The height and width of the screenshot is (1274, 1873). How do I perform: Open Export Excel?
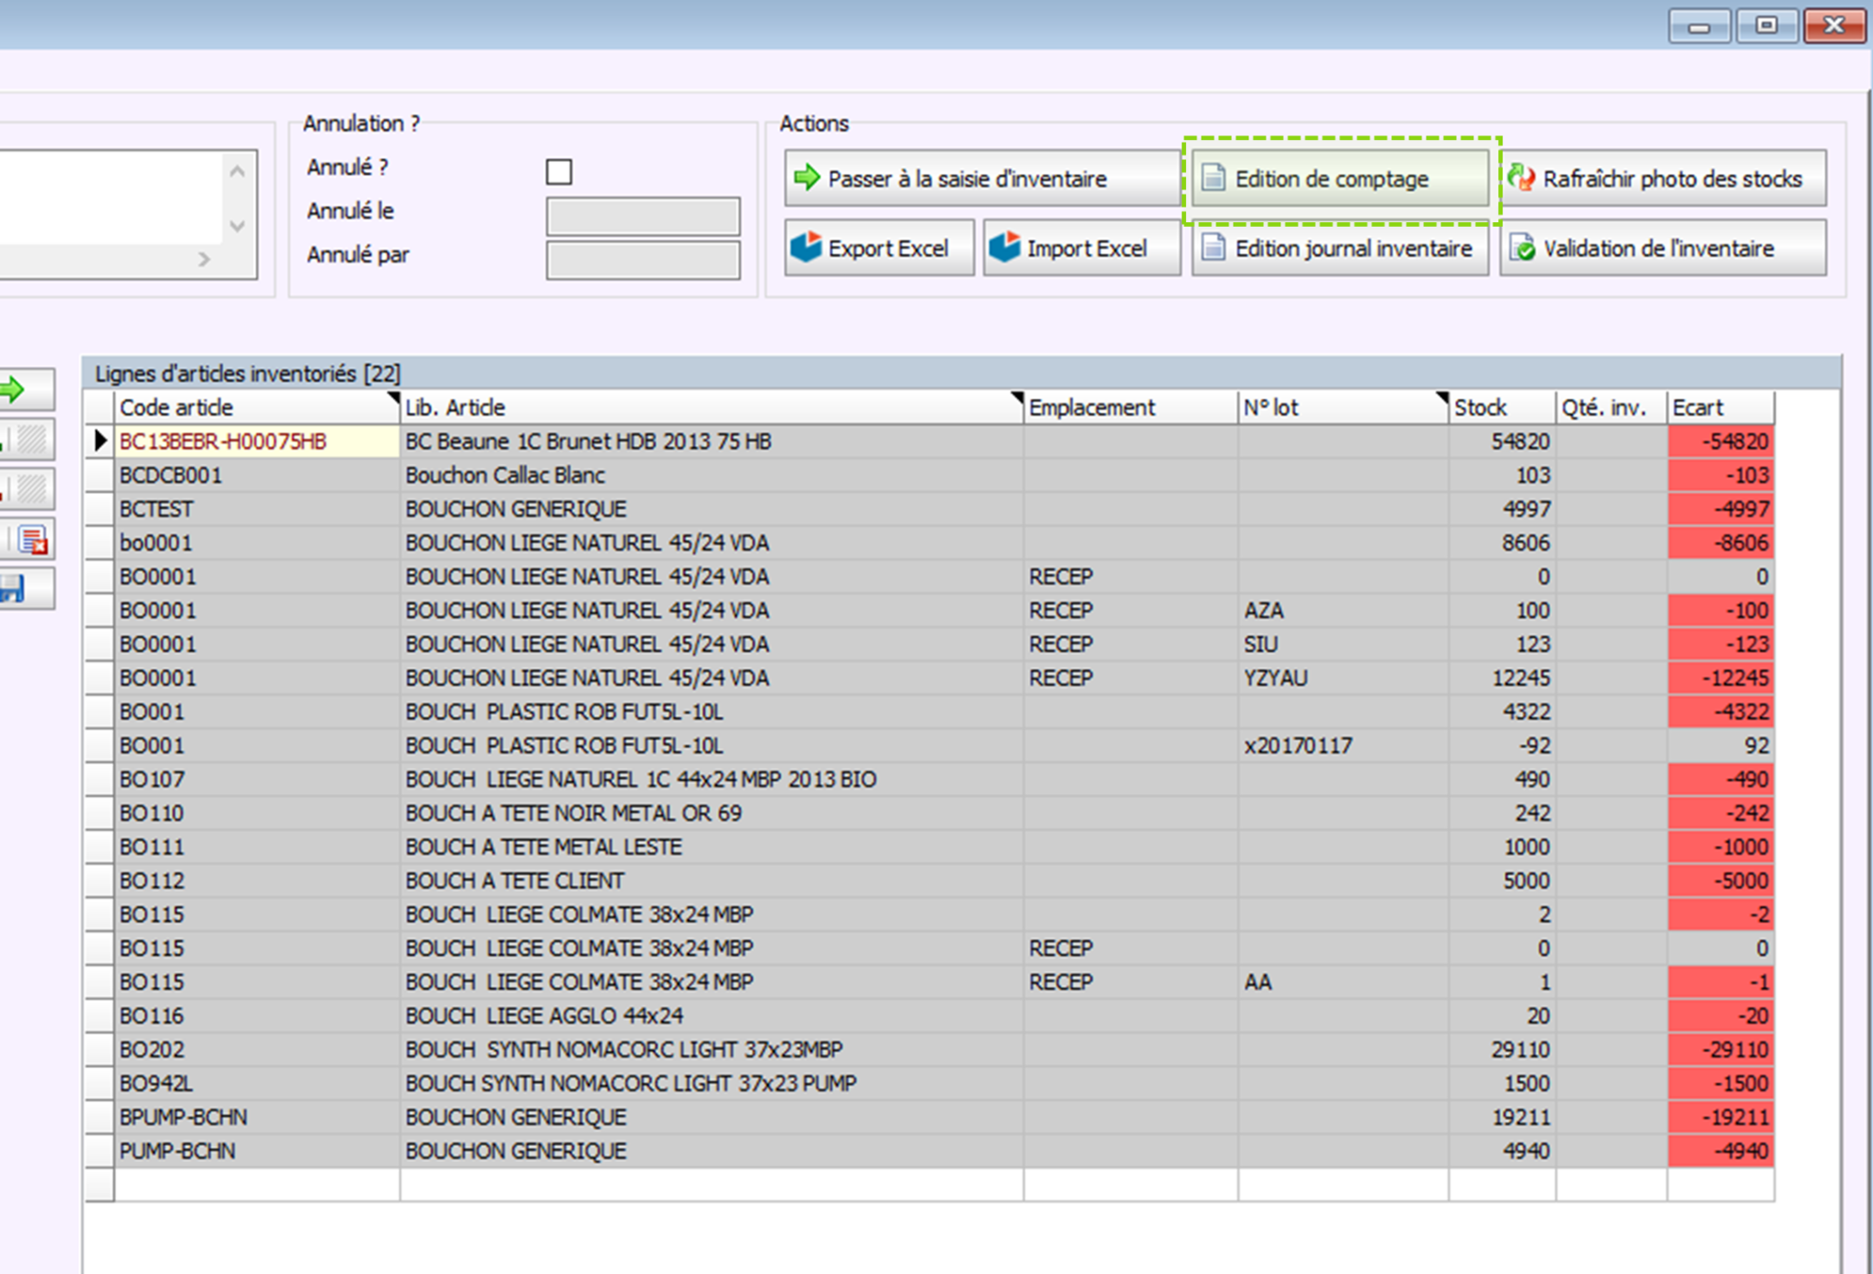[879, 249]
